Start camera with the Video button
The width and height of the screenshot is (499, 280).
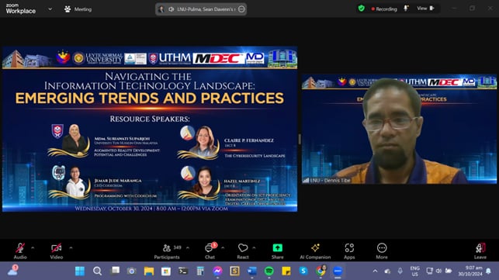coord(57,251)
